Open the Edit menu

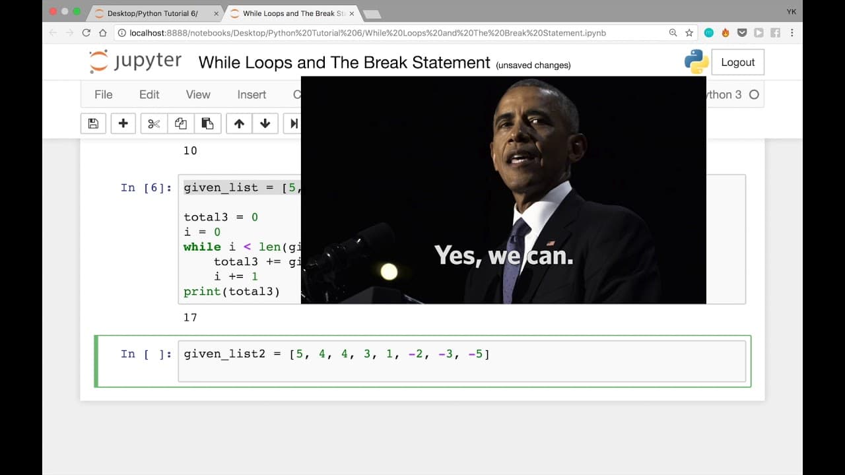(x=149, y=94)
